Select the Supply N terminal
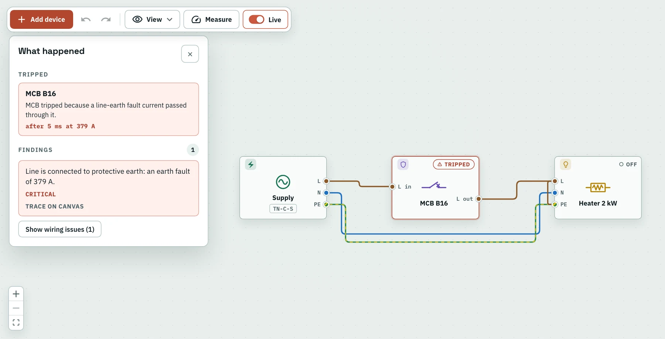This screenshot has width=665, height=339. click(x=326, y=193)
